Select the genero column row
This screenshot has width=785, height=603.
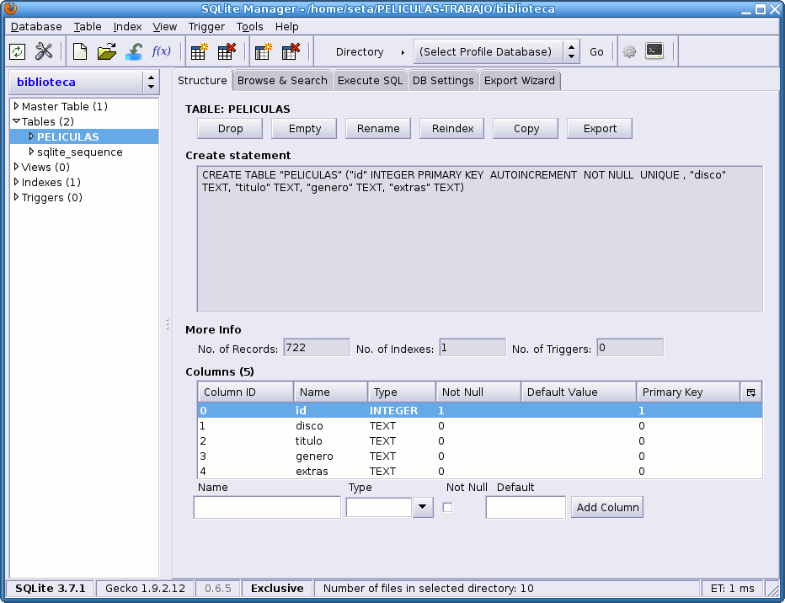coord(479,456)
